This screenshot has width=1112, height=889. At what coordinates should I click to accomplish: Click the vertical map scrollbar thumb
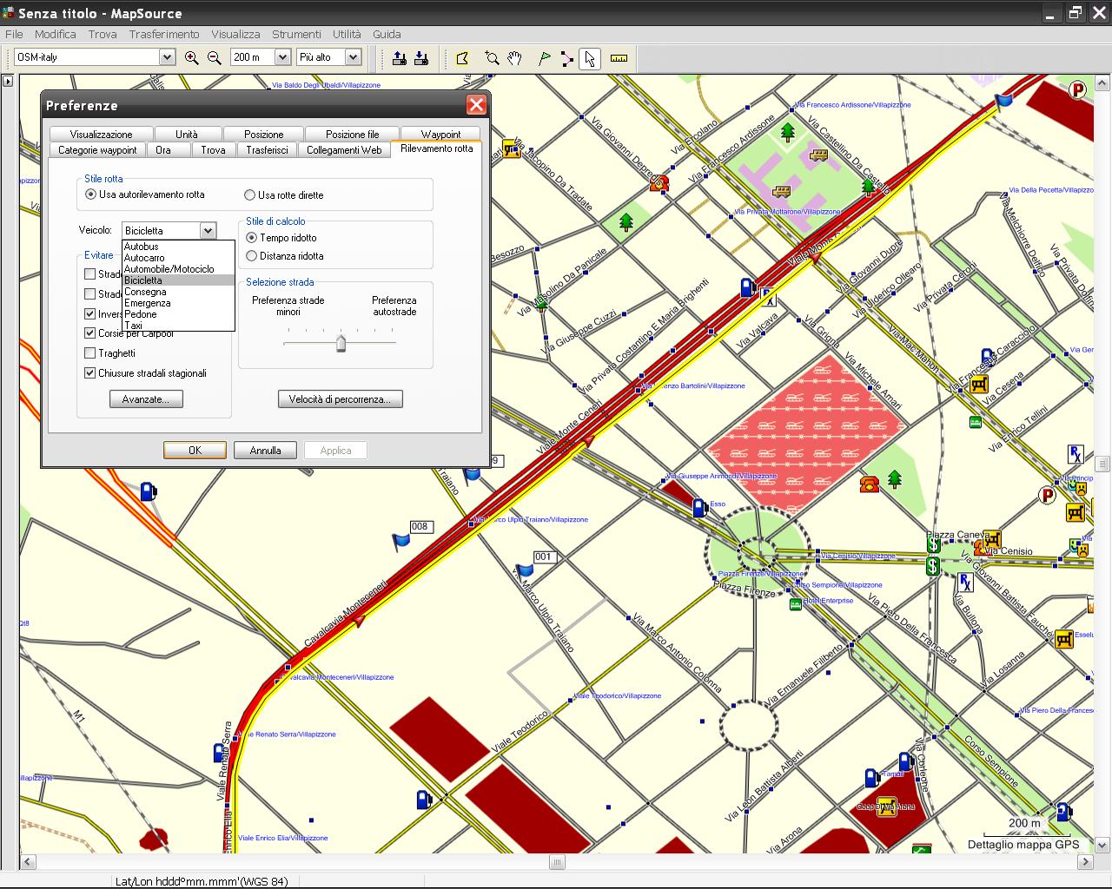pyautogui.click(x=1102, y=463)
